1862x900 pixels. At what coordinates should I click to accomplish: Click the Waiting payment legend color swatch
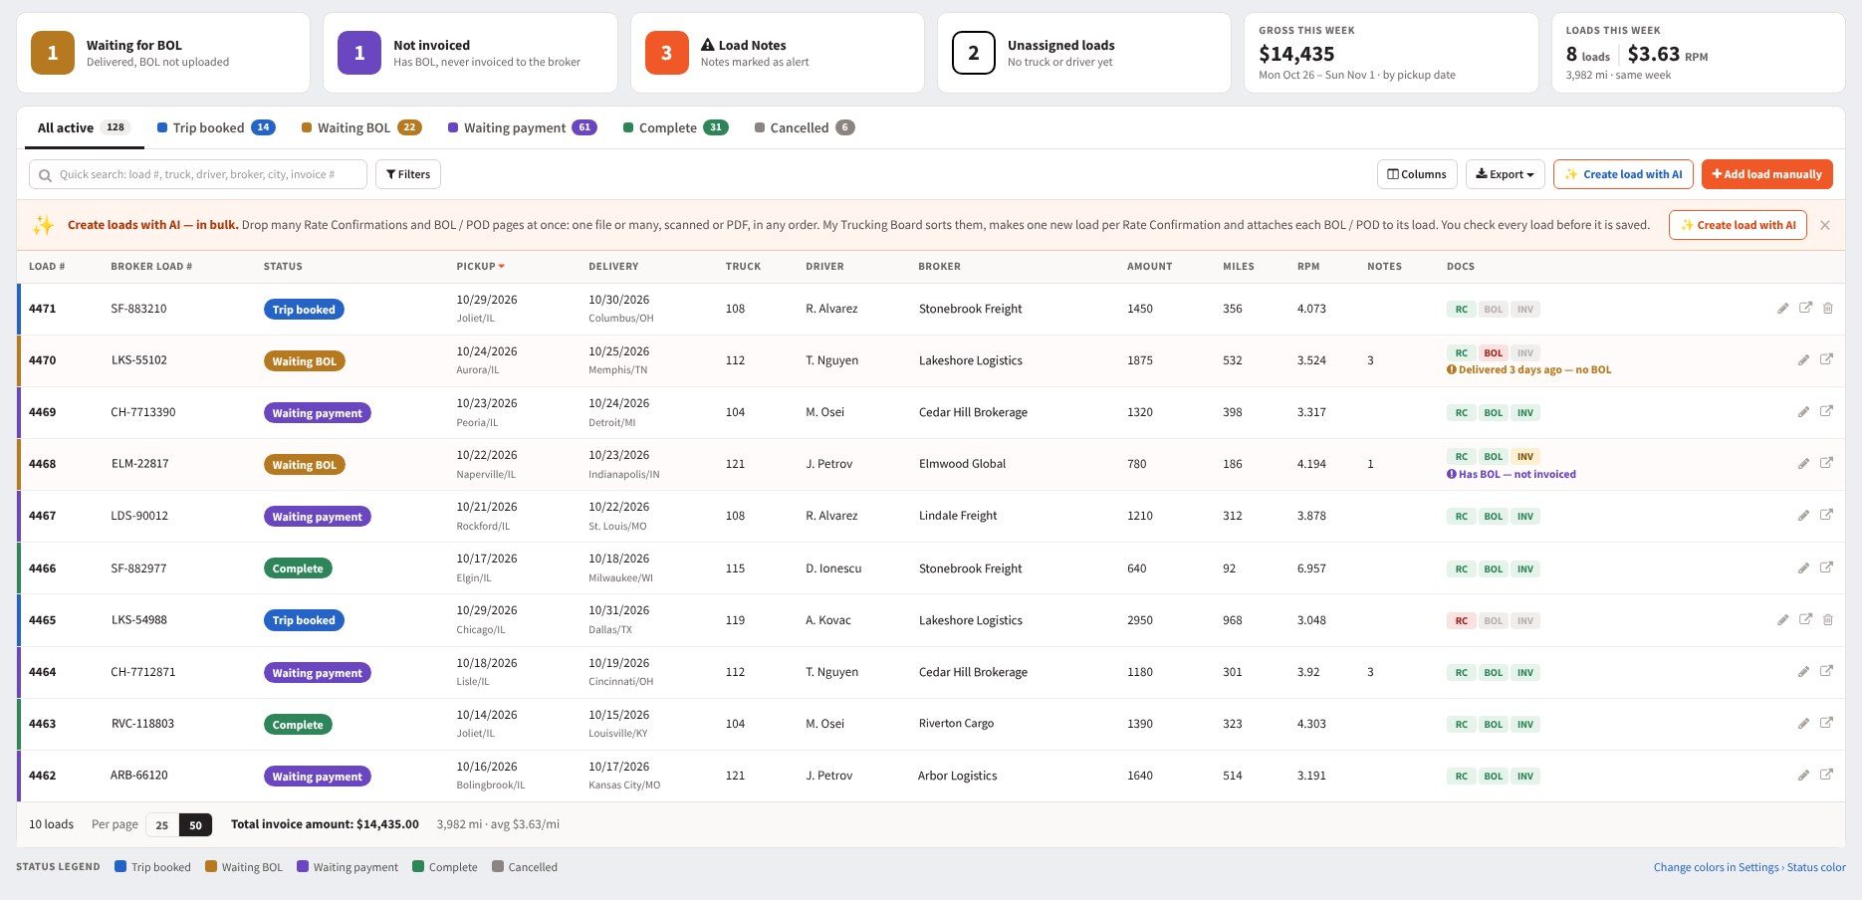(x=303, y=866)
